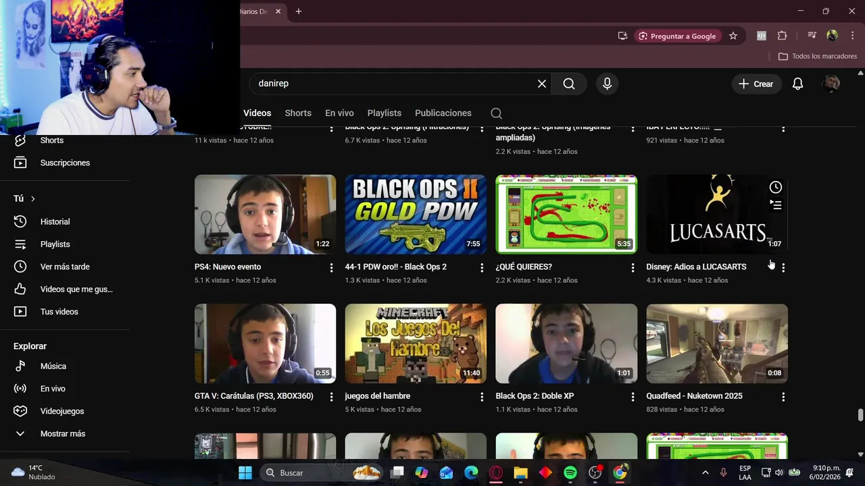Expand the Tú section chevron
Image resolution: width=865 pixels, height=486 pixels.
32,198
